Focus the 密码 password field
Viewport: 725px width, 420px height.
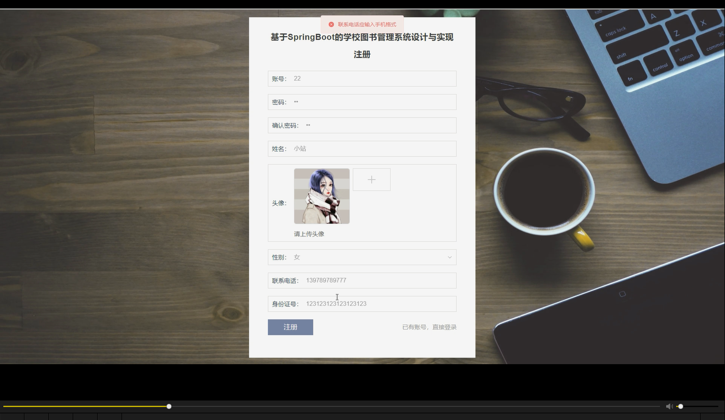[x=362, y=102]
